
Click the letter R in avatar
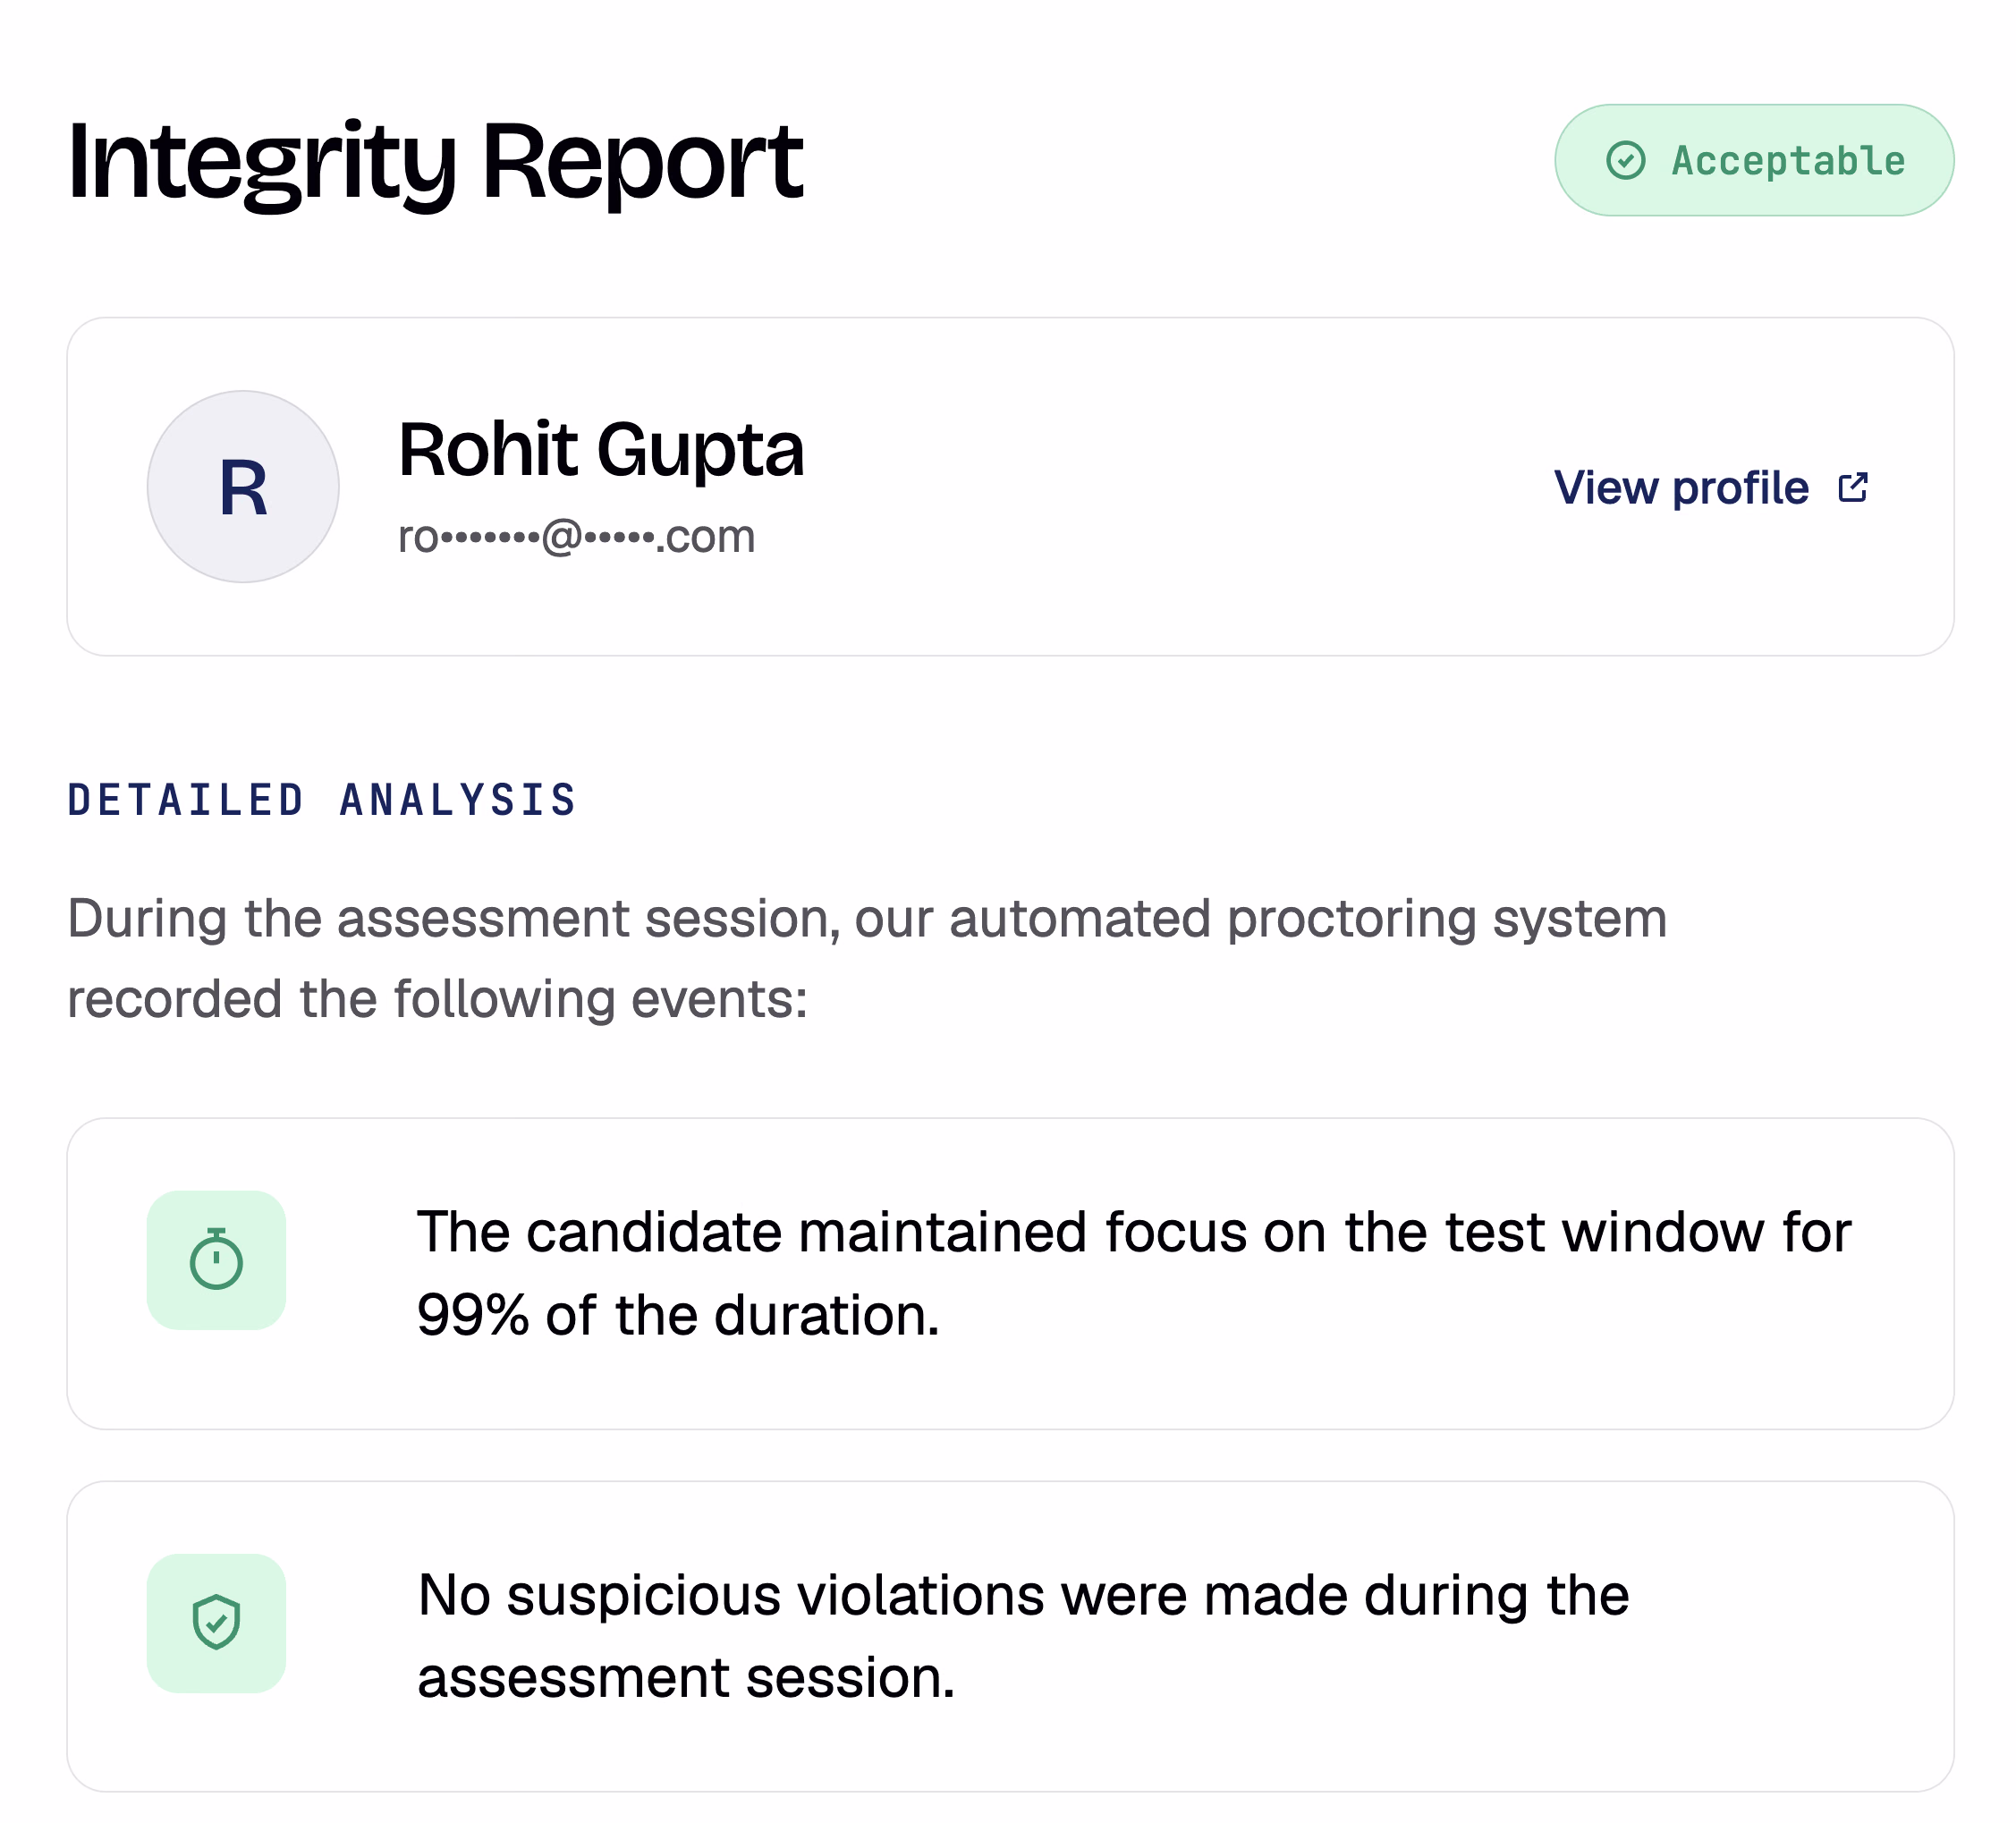(243, 489)
